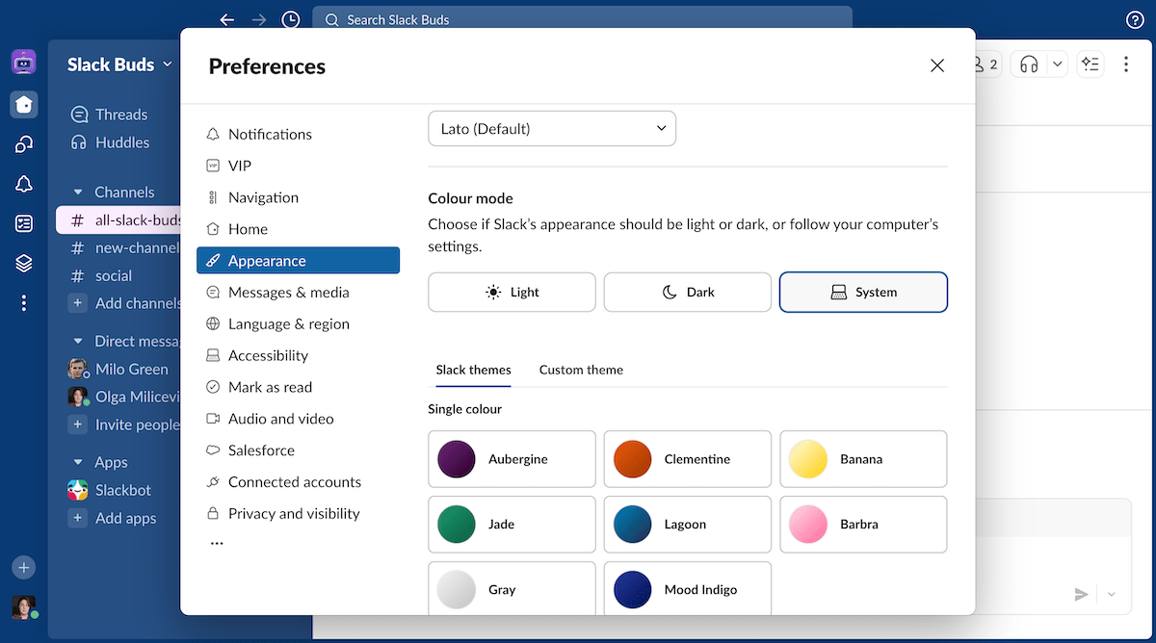Open Accessibility preferences
This screenshot has width=1156, height=643.
pos(298,355)
